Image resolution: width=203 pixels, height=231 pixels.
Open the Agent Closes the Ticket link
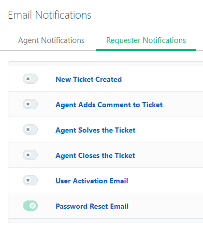[x=95, y=155]
